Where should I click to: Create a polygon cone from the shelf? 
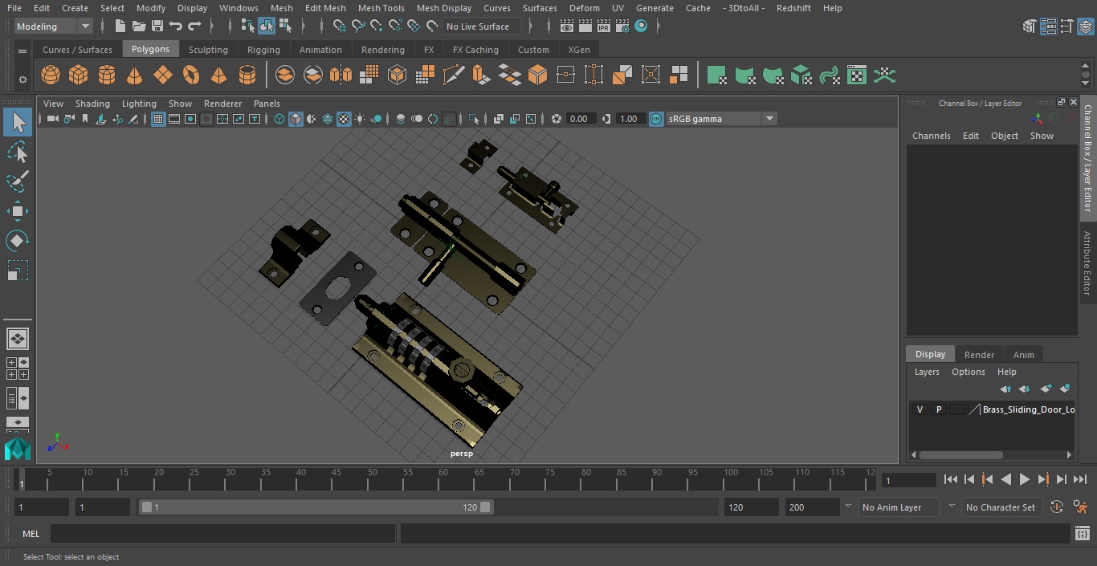pos(135,75)
